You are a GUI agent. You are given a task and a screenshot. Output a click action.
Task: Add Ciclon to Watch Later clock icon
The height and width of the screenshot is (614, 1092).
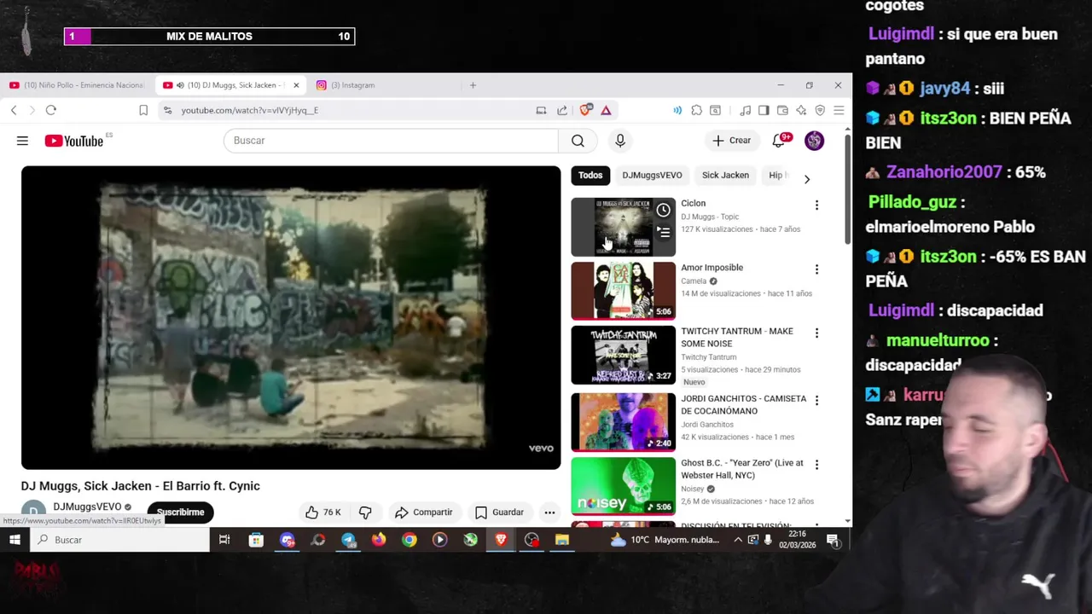[663, 210]
